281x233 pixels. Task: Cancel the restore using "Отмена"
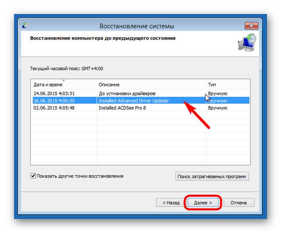tap(239, 203)
